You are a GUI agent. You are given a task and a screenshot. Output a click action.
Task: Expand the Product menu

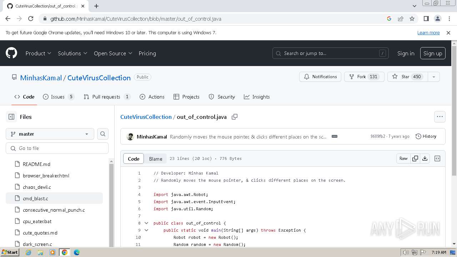[x=38, y=53]
